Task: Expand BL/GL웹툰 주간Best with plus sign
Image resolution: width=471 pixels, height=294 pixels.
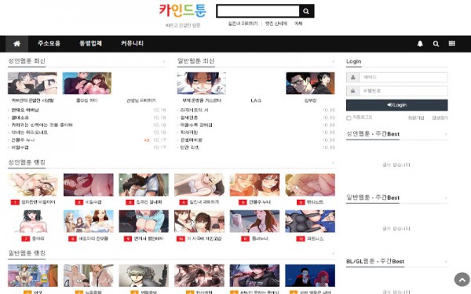Action: click(445, 262)
